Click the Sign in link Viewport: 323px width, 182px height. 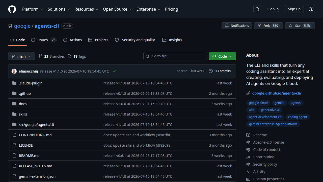tap(273, 9)
